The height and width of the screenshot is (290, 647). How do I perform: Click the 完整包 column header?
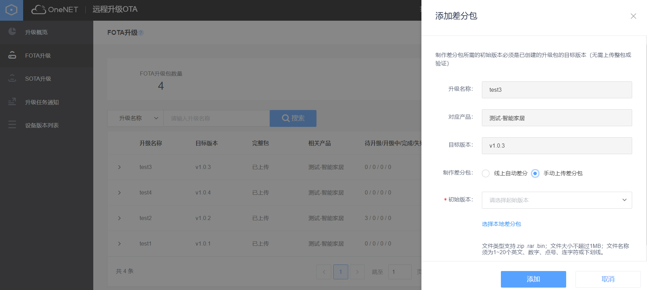tap(260, 143)
